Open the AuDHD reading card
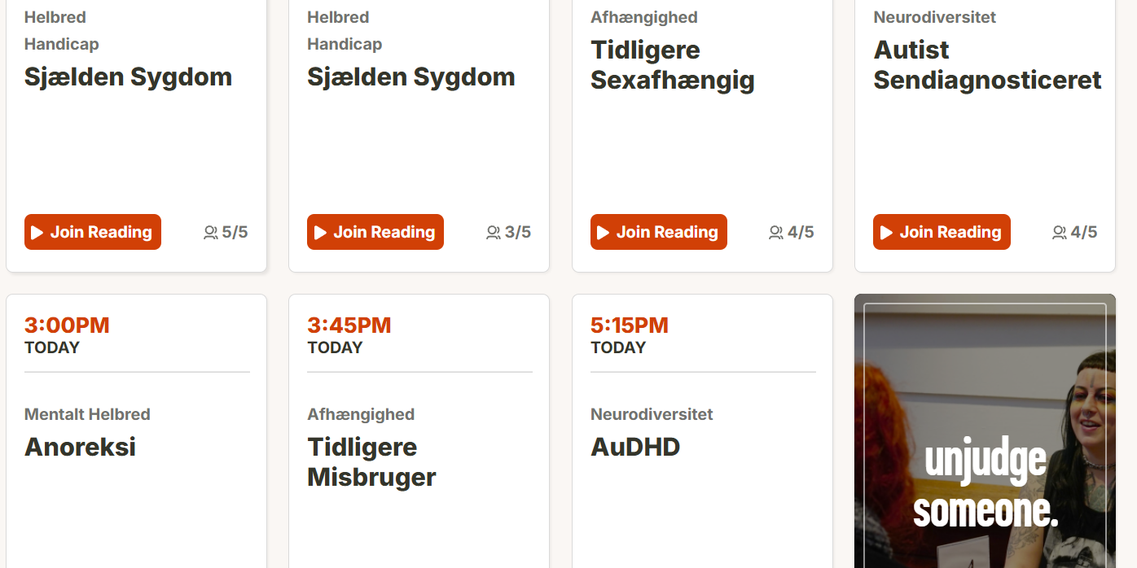The image size is (1137, 568). (635, 447)
